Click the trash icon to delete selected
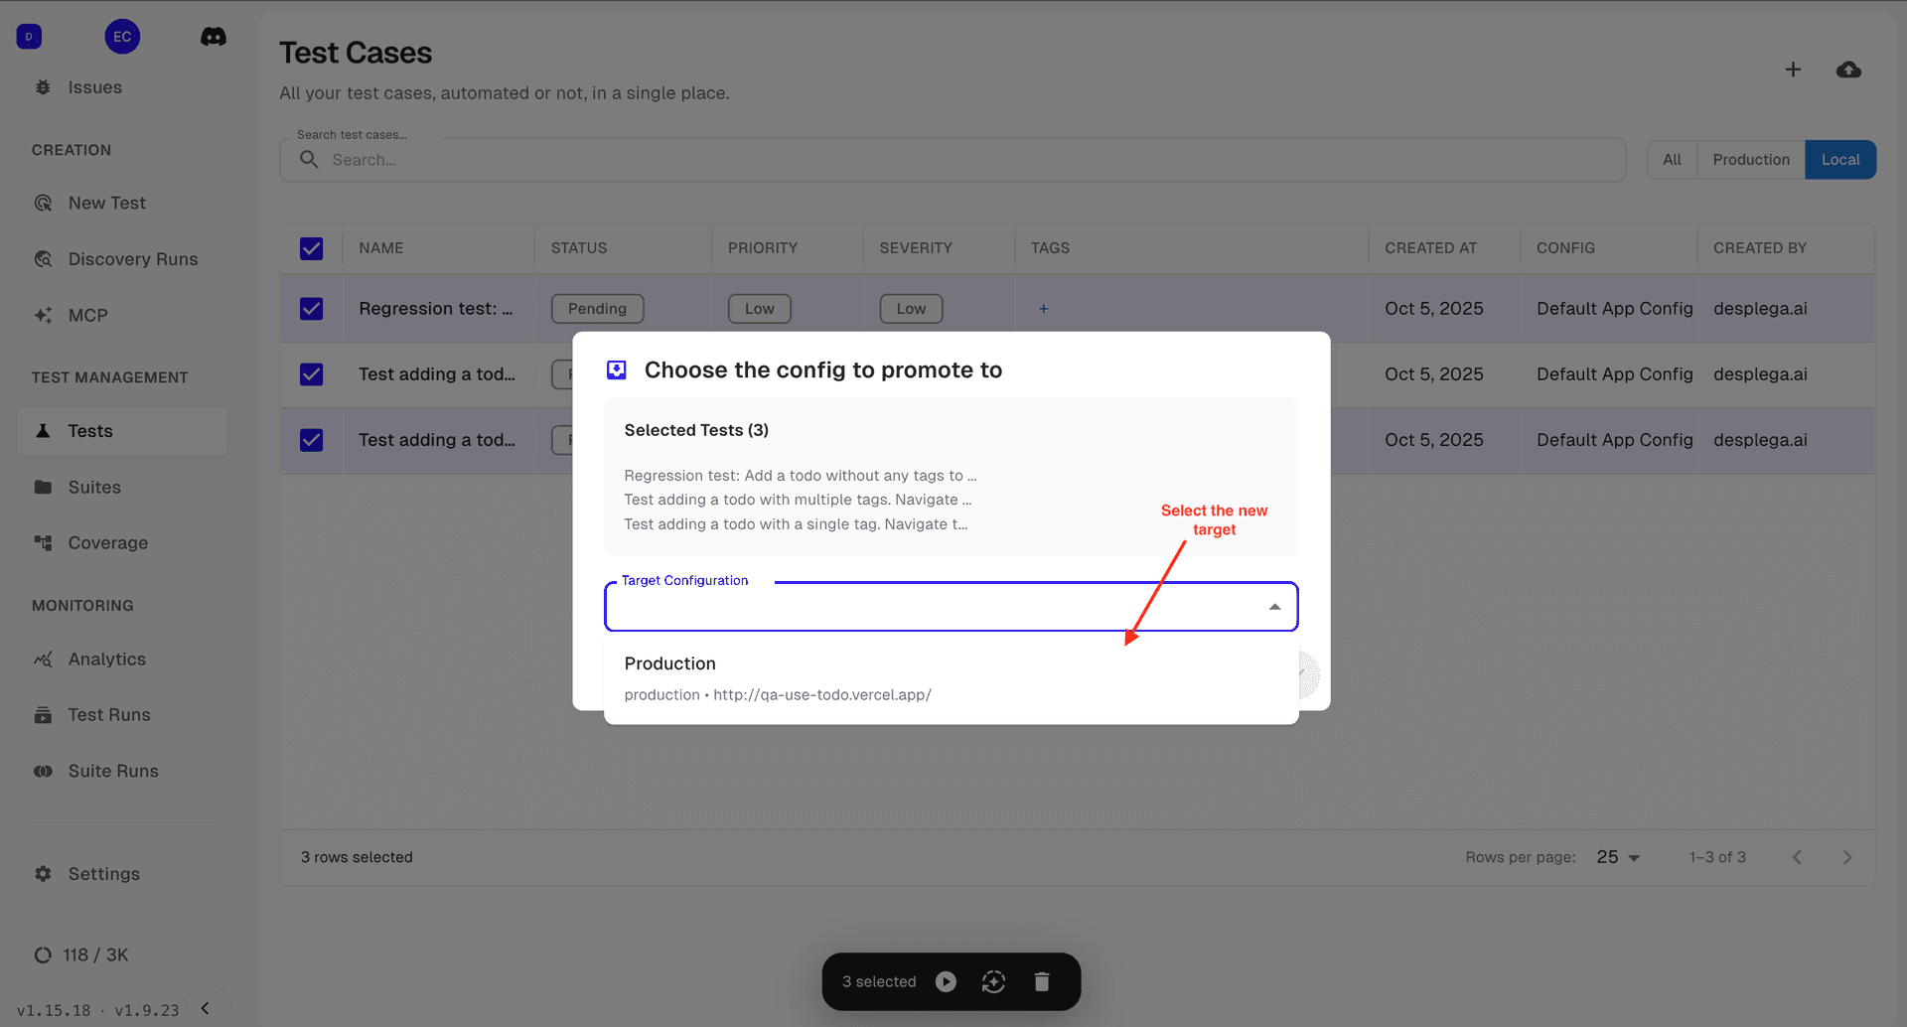1907x1027 pixels. [1042, 981]
